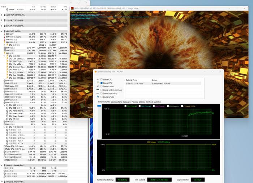This screenshot has width=253, height=183.
Task: Click power icon on GPU 319.280 W row
Action: pos(4,53)
